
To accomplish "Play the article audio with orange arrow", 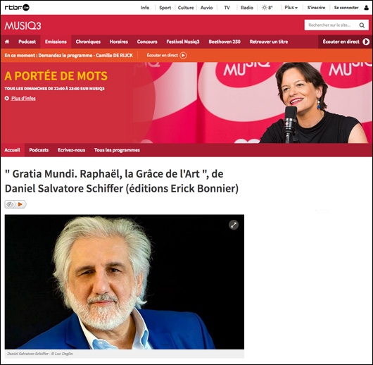I will 20,204.
